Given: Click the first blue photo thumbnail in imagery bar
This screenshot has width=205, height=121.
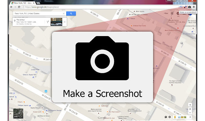Looking at the screenshot, I should (179, 117).
